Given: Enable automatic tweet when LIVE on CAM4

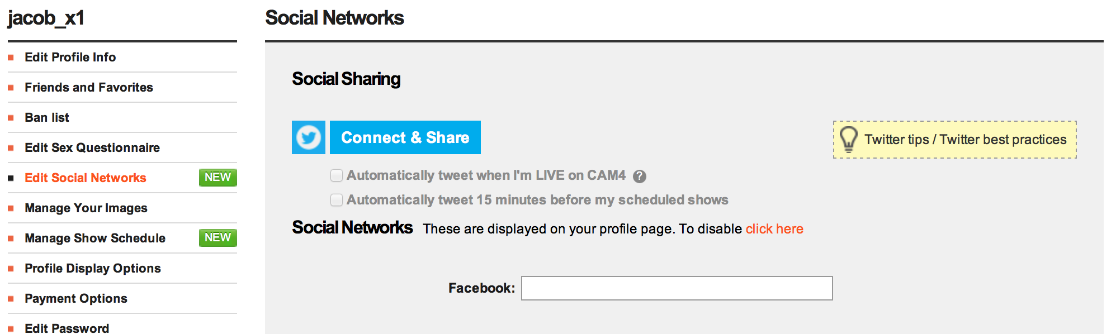Looking at the screenshot, I should point(337,176).
